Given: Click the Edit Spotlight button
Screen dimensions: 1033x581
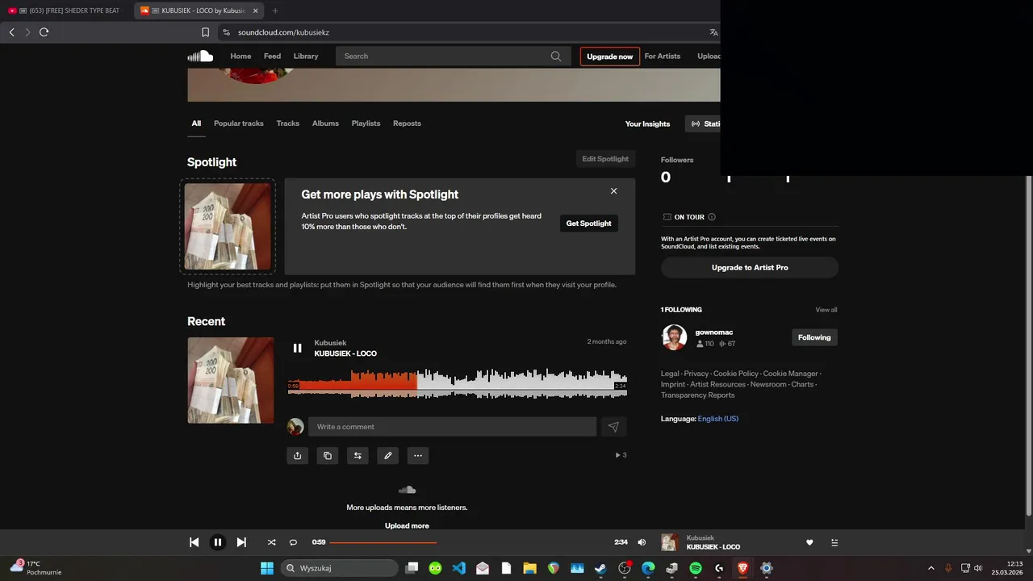Looking at the screenshot, I should click(x=605, y=159).
